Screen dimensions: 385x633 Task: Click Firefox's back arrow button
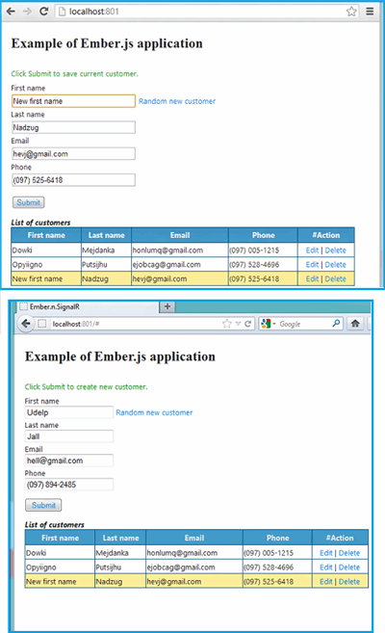click(26, 324)
